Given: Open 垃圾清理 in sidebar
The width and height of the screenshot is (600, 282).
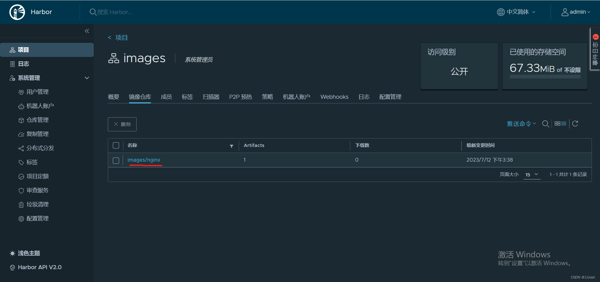Looking at the screenshot, I should tap(37, 204).
